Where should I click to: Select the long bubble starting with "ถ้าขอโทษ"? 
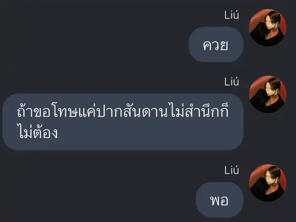click(x=123, y=122)
